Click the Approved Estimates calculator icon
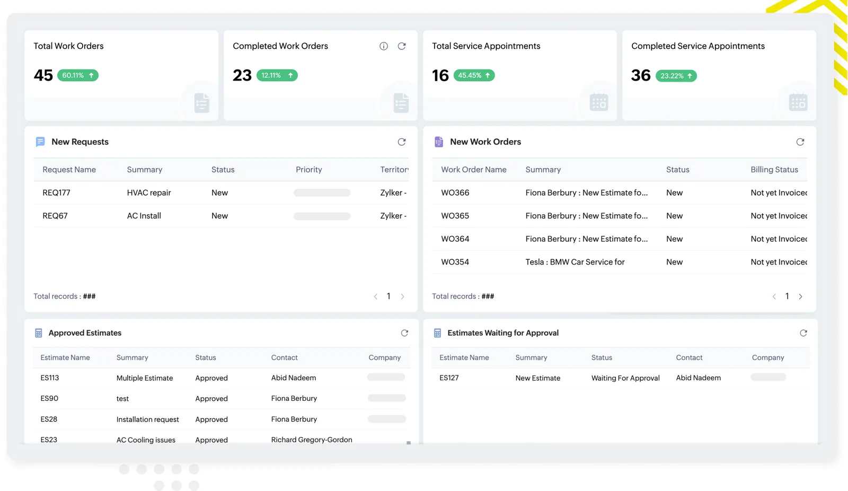This screenshot has height=491, width=848. click(x=38, y=333)
